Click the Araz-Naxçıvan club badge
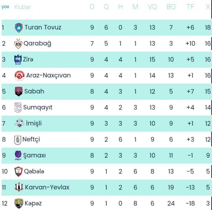 (19, 76)
